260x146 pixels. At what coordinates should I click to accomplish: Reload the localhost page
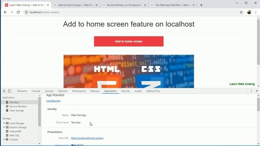[x=18, y=12]
